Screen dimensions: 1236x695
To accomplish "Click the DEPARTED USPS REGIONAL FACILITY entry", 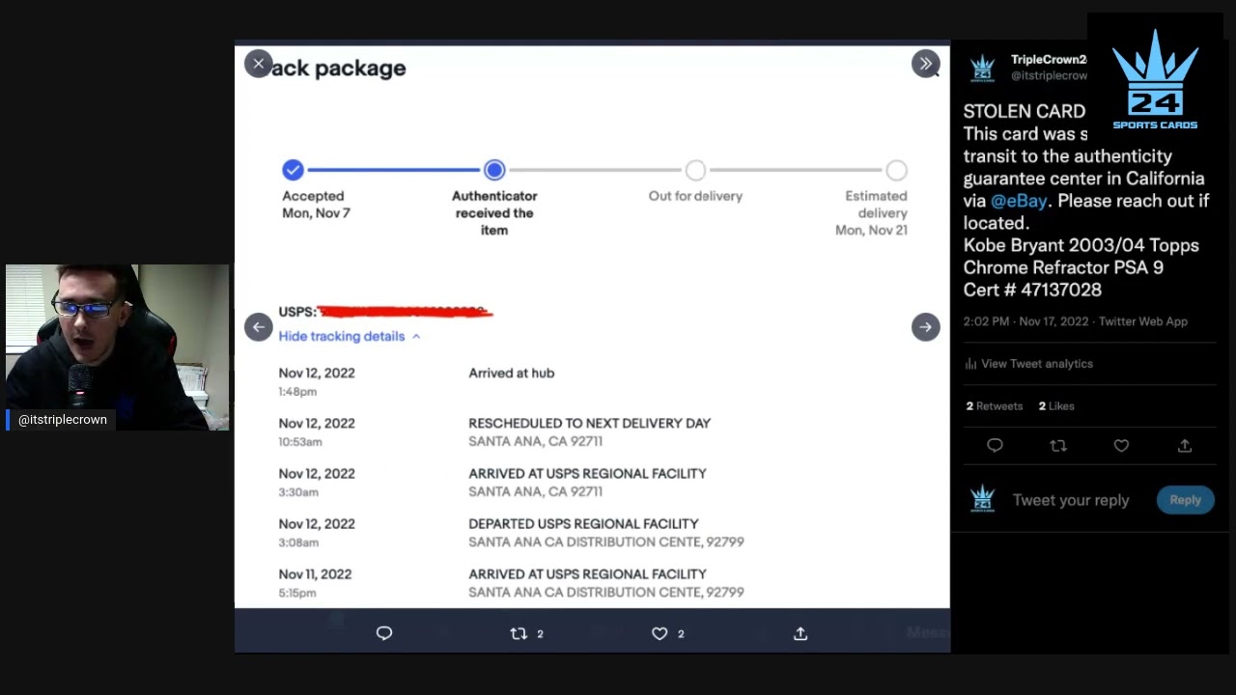I will [583, 523].
